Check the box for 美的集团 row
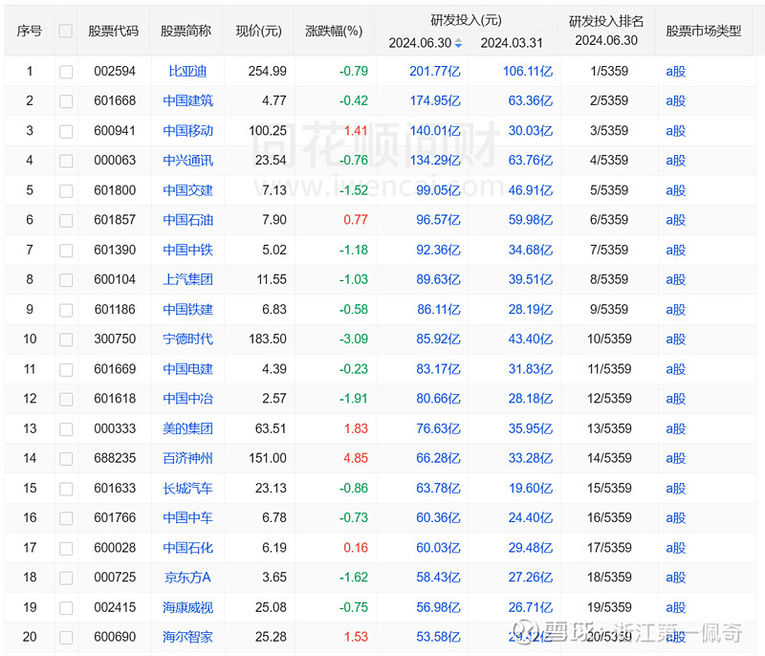 pyautogui.click(x=66, y=429)
